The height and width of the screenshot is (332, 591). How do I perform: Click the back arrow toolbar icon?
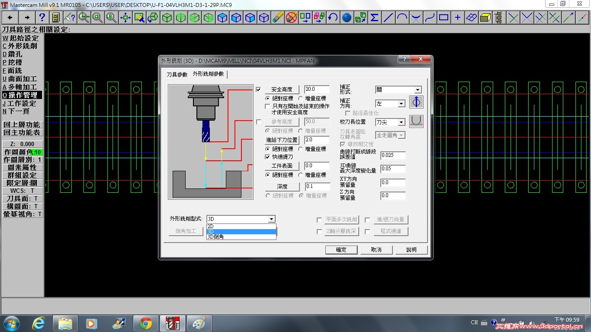(10, 18)
